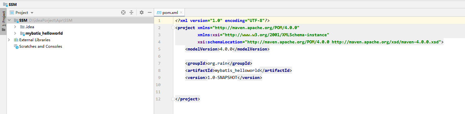The width and height of the screenshot is (465, 114).
Task: Click the maven-4.0.0.xsd URL
Action: (x=385, y=42)
